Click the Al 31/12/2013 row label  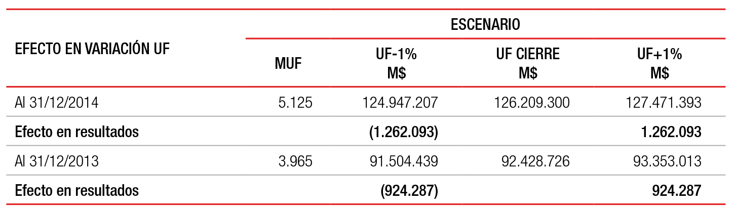click(x=57, y=161)
